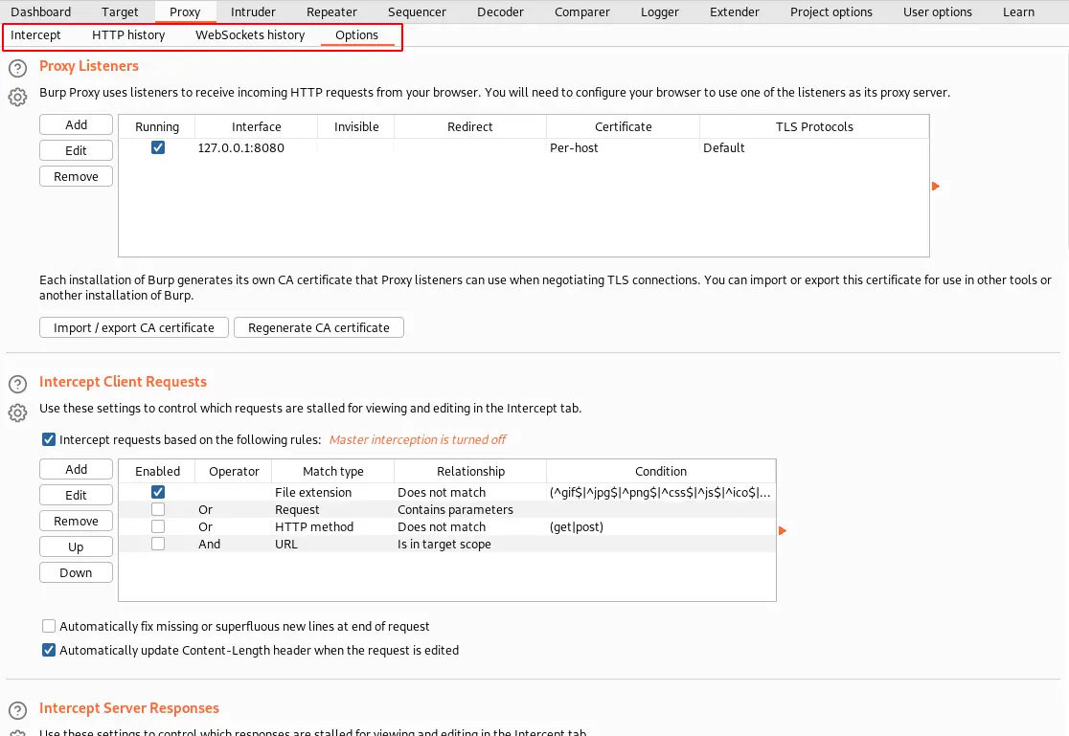Uncheck Running box for 127.0.0.1:8080 listener
This screenshot has height=736, width=1069.
[x=158, y=148]
